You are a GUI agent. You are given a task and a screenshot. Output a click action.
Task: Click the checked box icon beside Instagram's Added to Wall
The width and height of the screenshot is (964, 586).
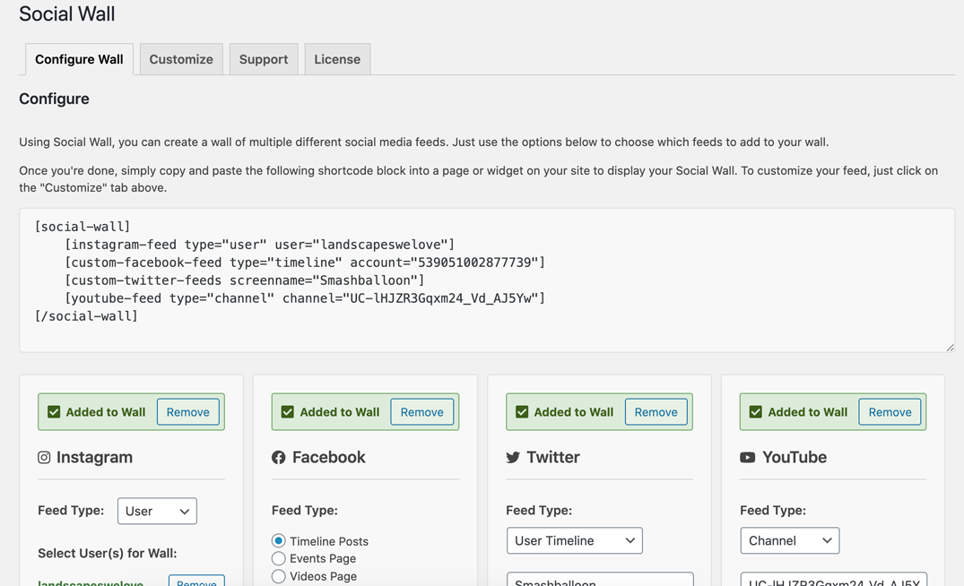pos(53,411)
